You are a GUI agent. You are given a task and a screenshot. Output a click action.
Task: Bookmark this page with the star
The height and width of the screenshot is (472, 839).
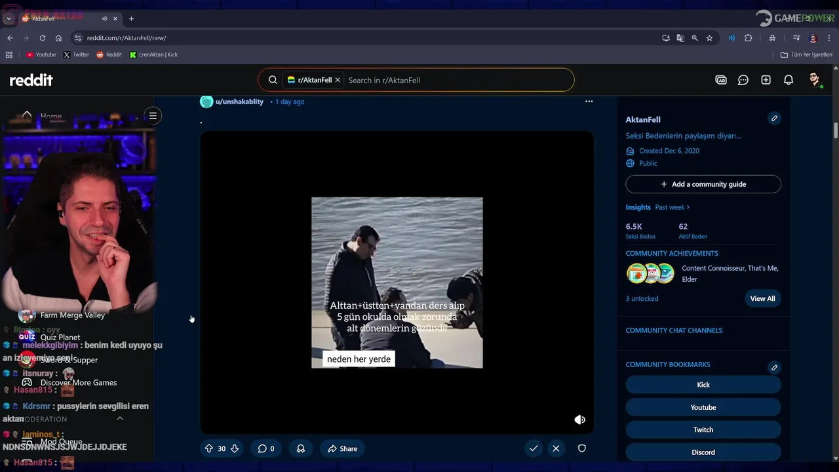coord(709,38)
